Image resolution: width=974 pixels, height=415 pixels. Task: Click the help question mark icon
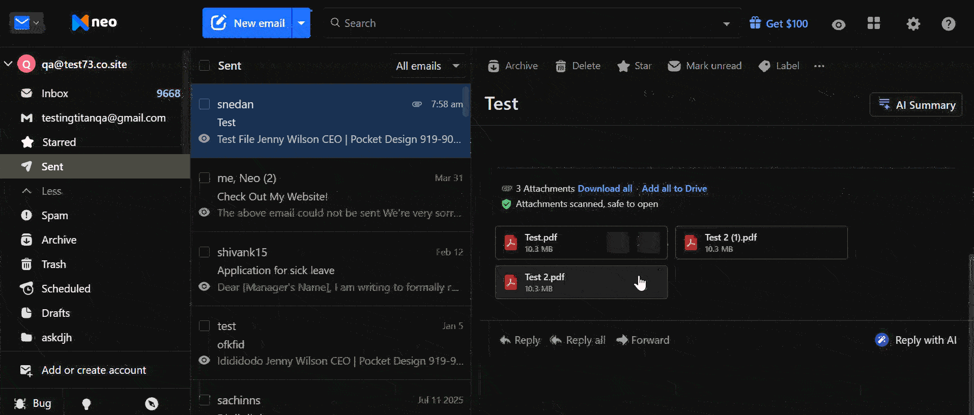point(948,23)
